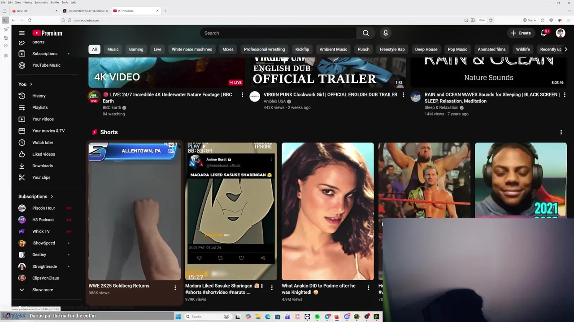Expand the You section chevron
The image size is (574, 322).
coord(31,84)
